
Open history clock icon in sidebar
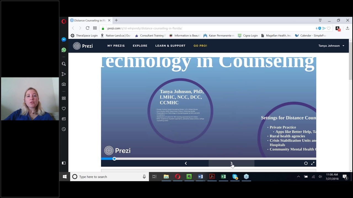pyautogui.click(x=64, y=129)
